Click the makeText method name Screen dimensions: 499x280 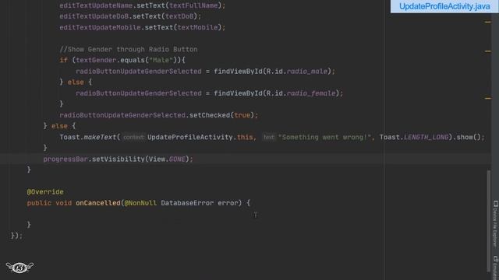[100, 137]
